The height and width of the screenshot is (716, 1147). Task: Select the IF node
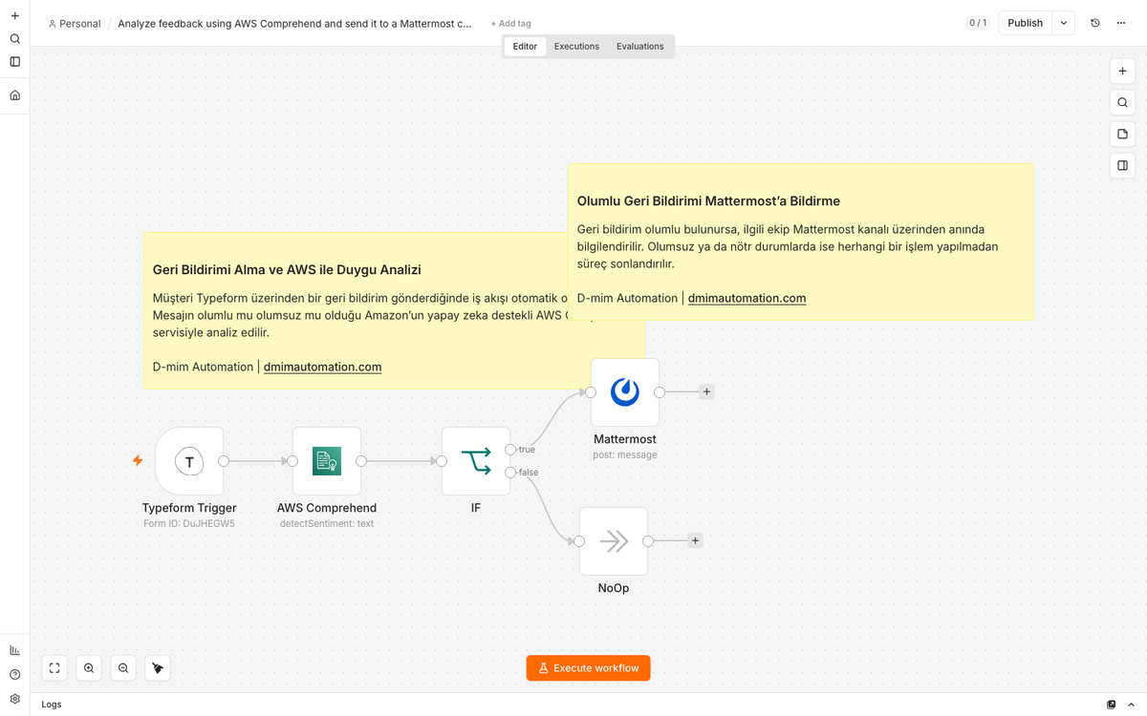tap(476, 461)
